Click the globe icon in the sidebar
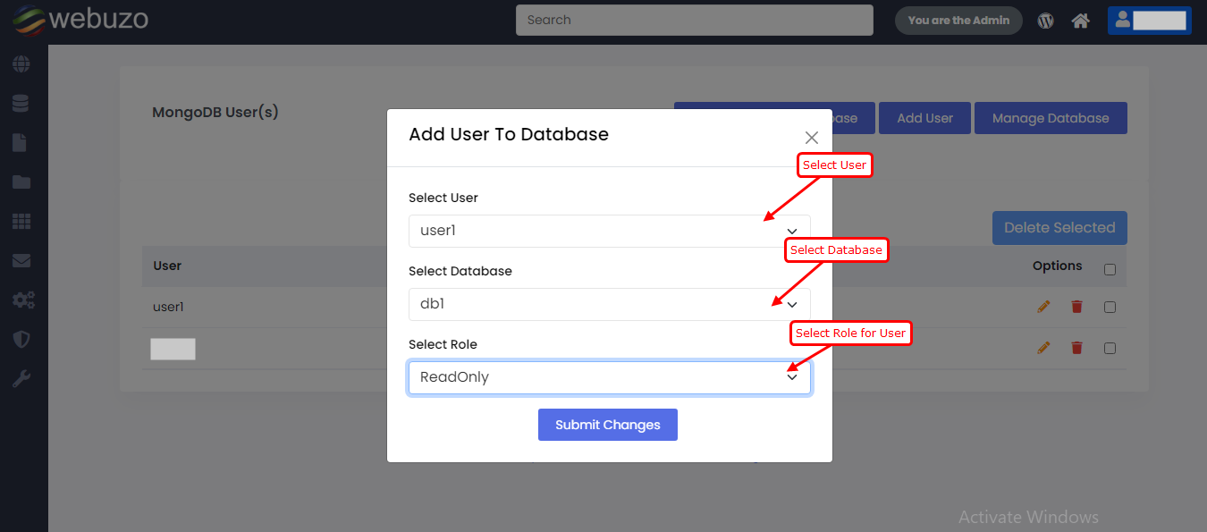This screenshot has height=532, width=1207. pyautogui.click(x=21, y=64)
